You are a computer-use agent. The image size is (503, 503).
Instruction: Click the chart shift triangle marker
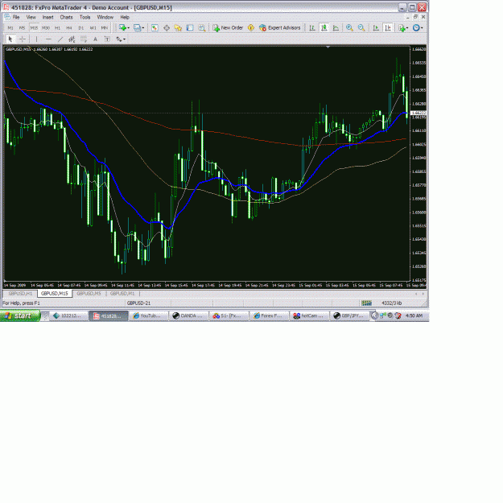[328, 47]
